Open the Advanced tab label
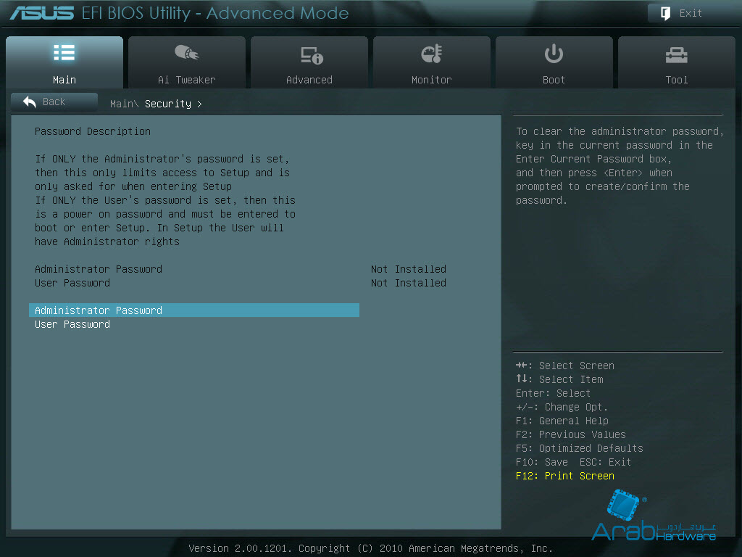 pos(309,80)
